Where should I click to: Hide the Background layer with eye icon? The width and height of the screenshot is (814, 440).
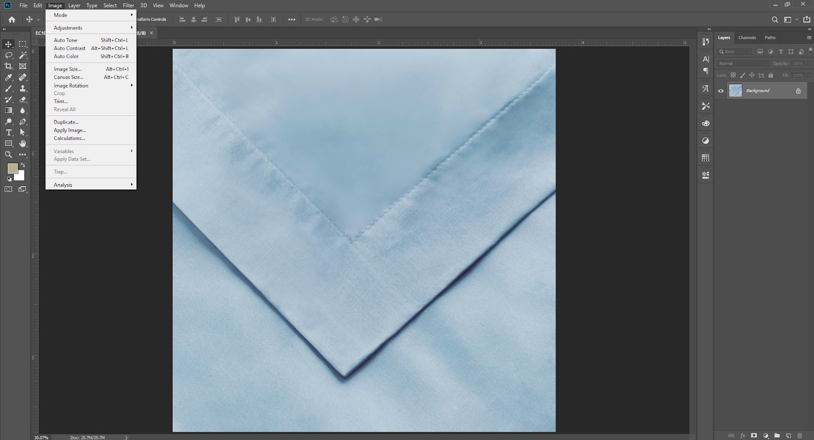tap(721, 91)
